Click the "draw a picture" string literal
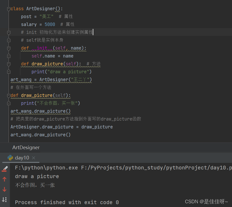The width and height of the screenshot is (232, 207). (x=68, y=72)
